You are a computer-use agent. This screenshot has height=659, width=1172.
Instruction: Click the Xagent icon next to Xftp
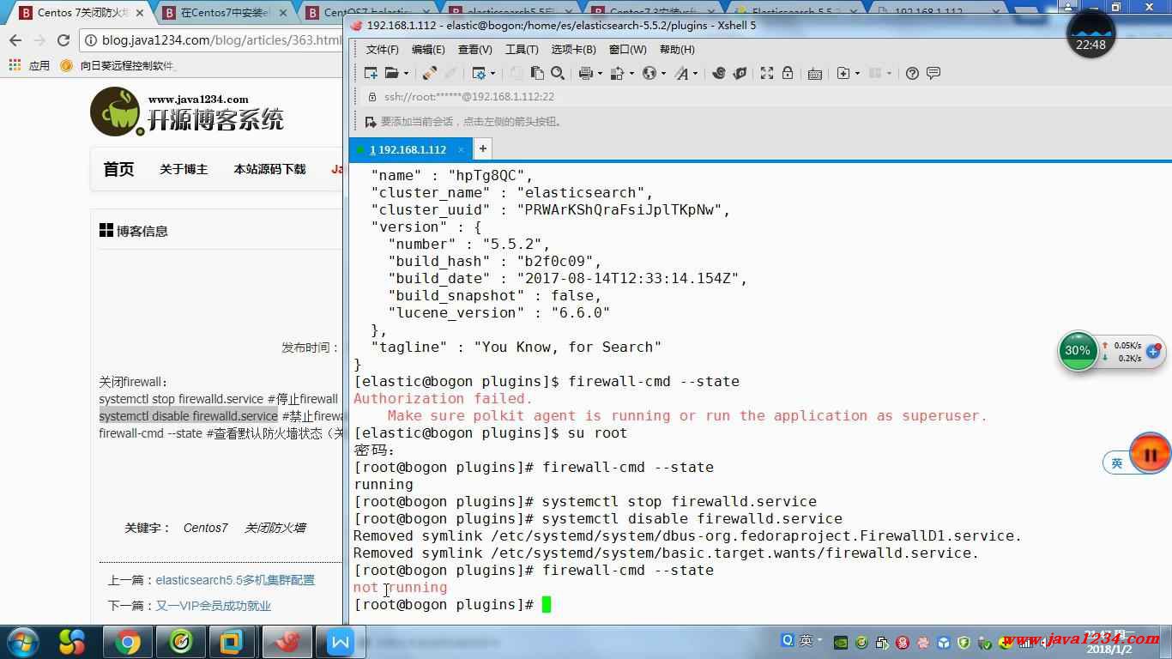tap(740, 73)
